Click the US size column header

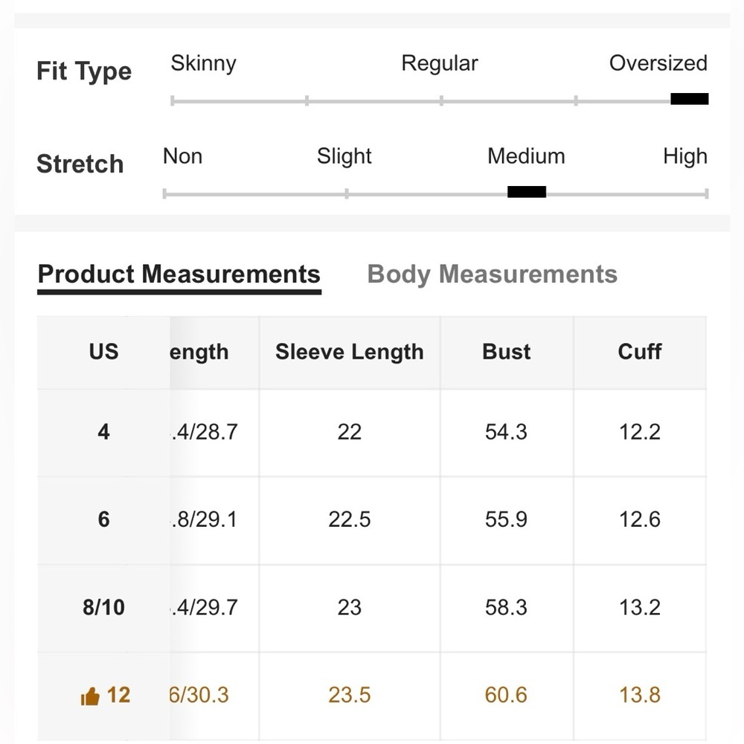click(x=103, y=352)
